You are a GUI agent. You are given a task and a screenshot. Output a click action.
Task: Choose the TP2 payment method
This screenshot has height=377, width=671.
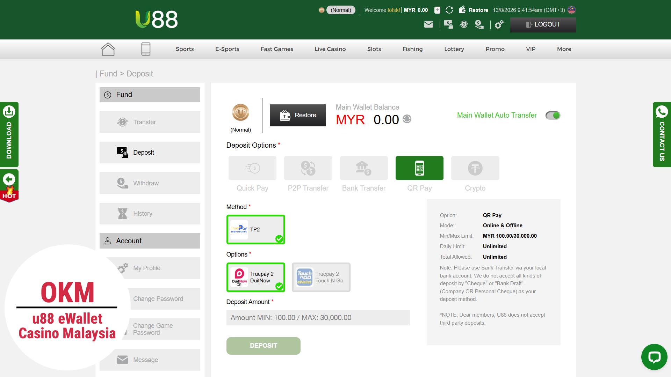[x=256, y=229]
